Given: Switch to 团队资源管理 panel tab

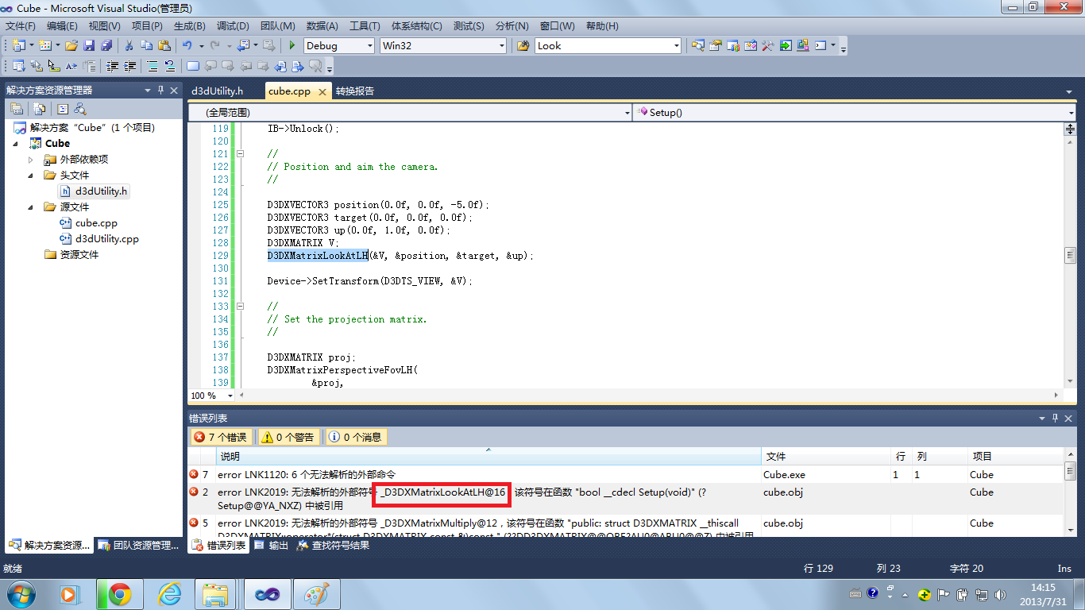Looking at the screenshot, I should tap(138, 546).
